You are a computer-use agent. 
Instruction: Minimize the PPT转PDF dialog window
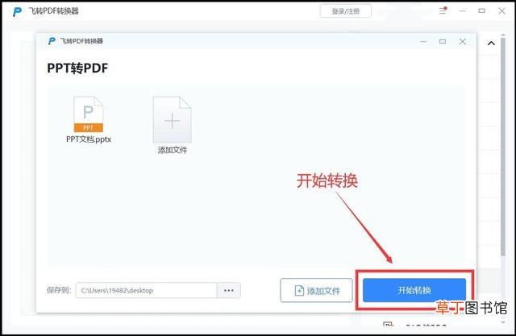[423, 42]
